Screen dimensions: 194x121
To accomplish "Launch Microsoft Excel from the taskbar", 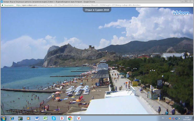I will point(45,118).
